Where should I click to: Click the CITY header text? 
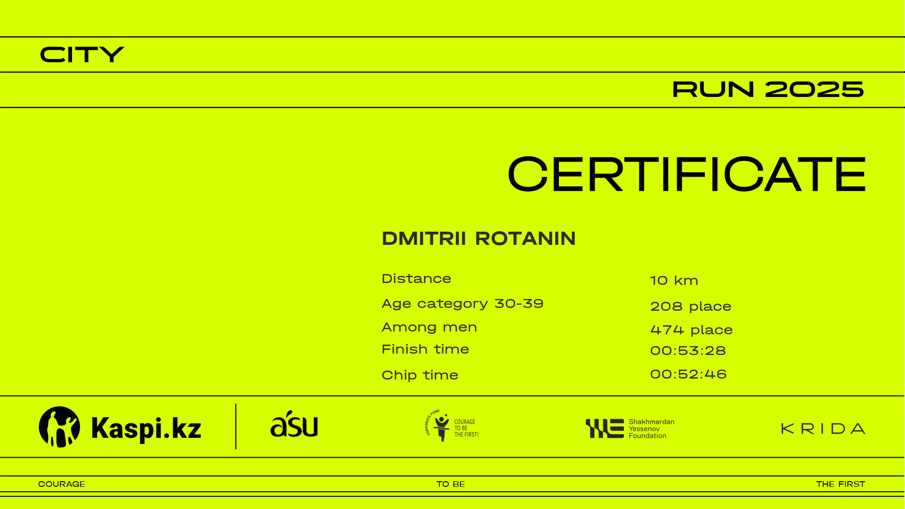pos(82,55)
